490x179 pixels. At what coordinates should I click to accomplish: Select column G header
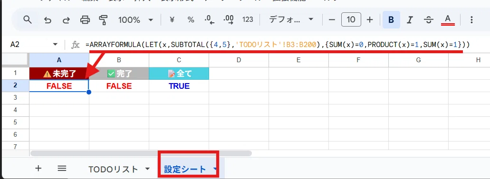[x=418, y=60]
